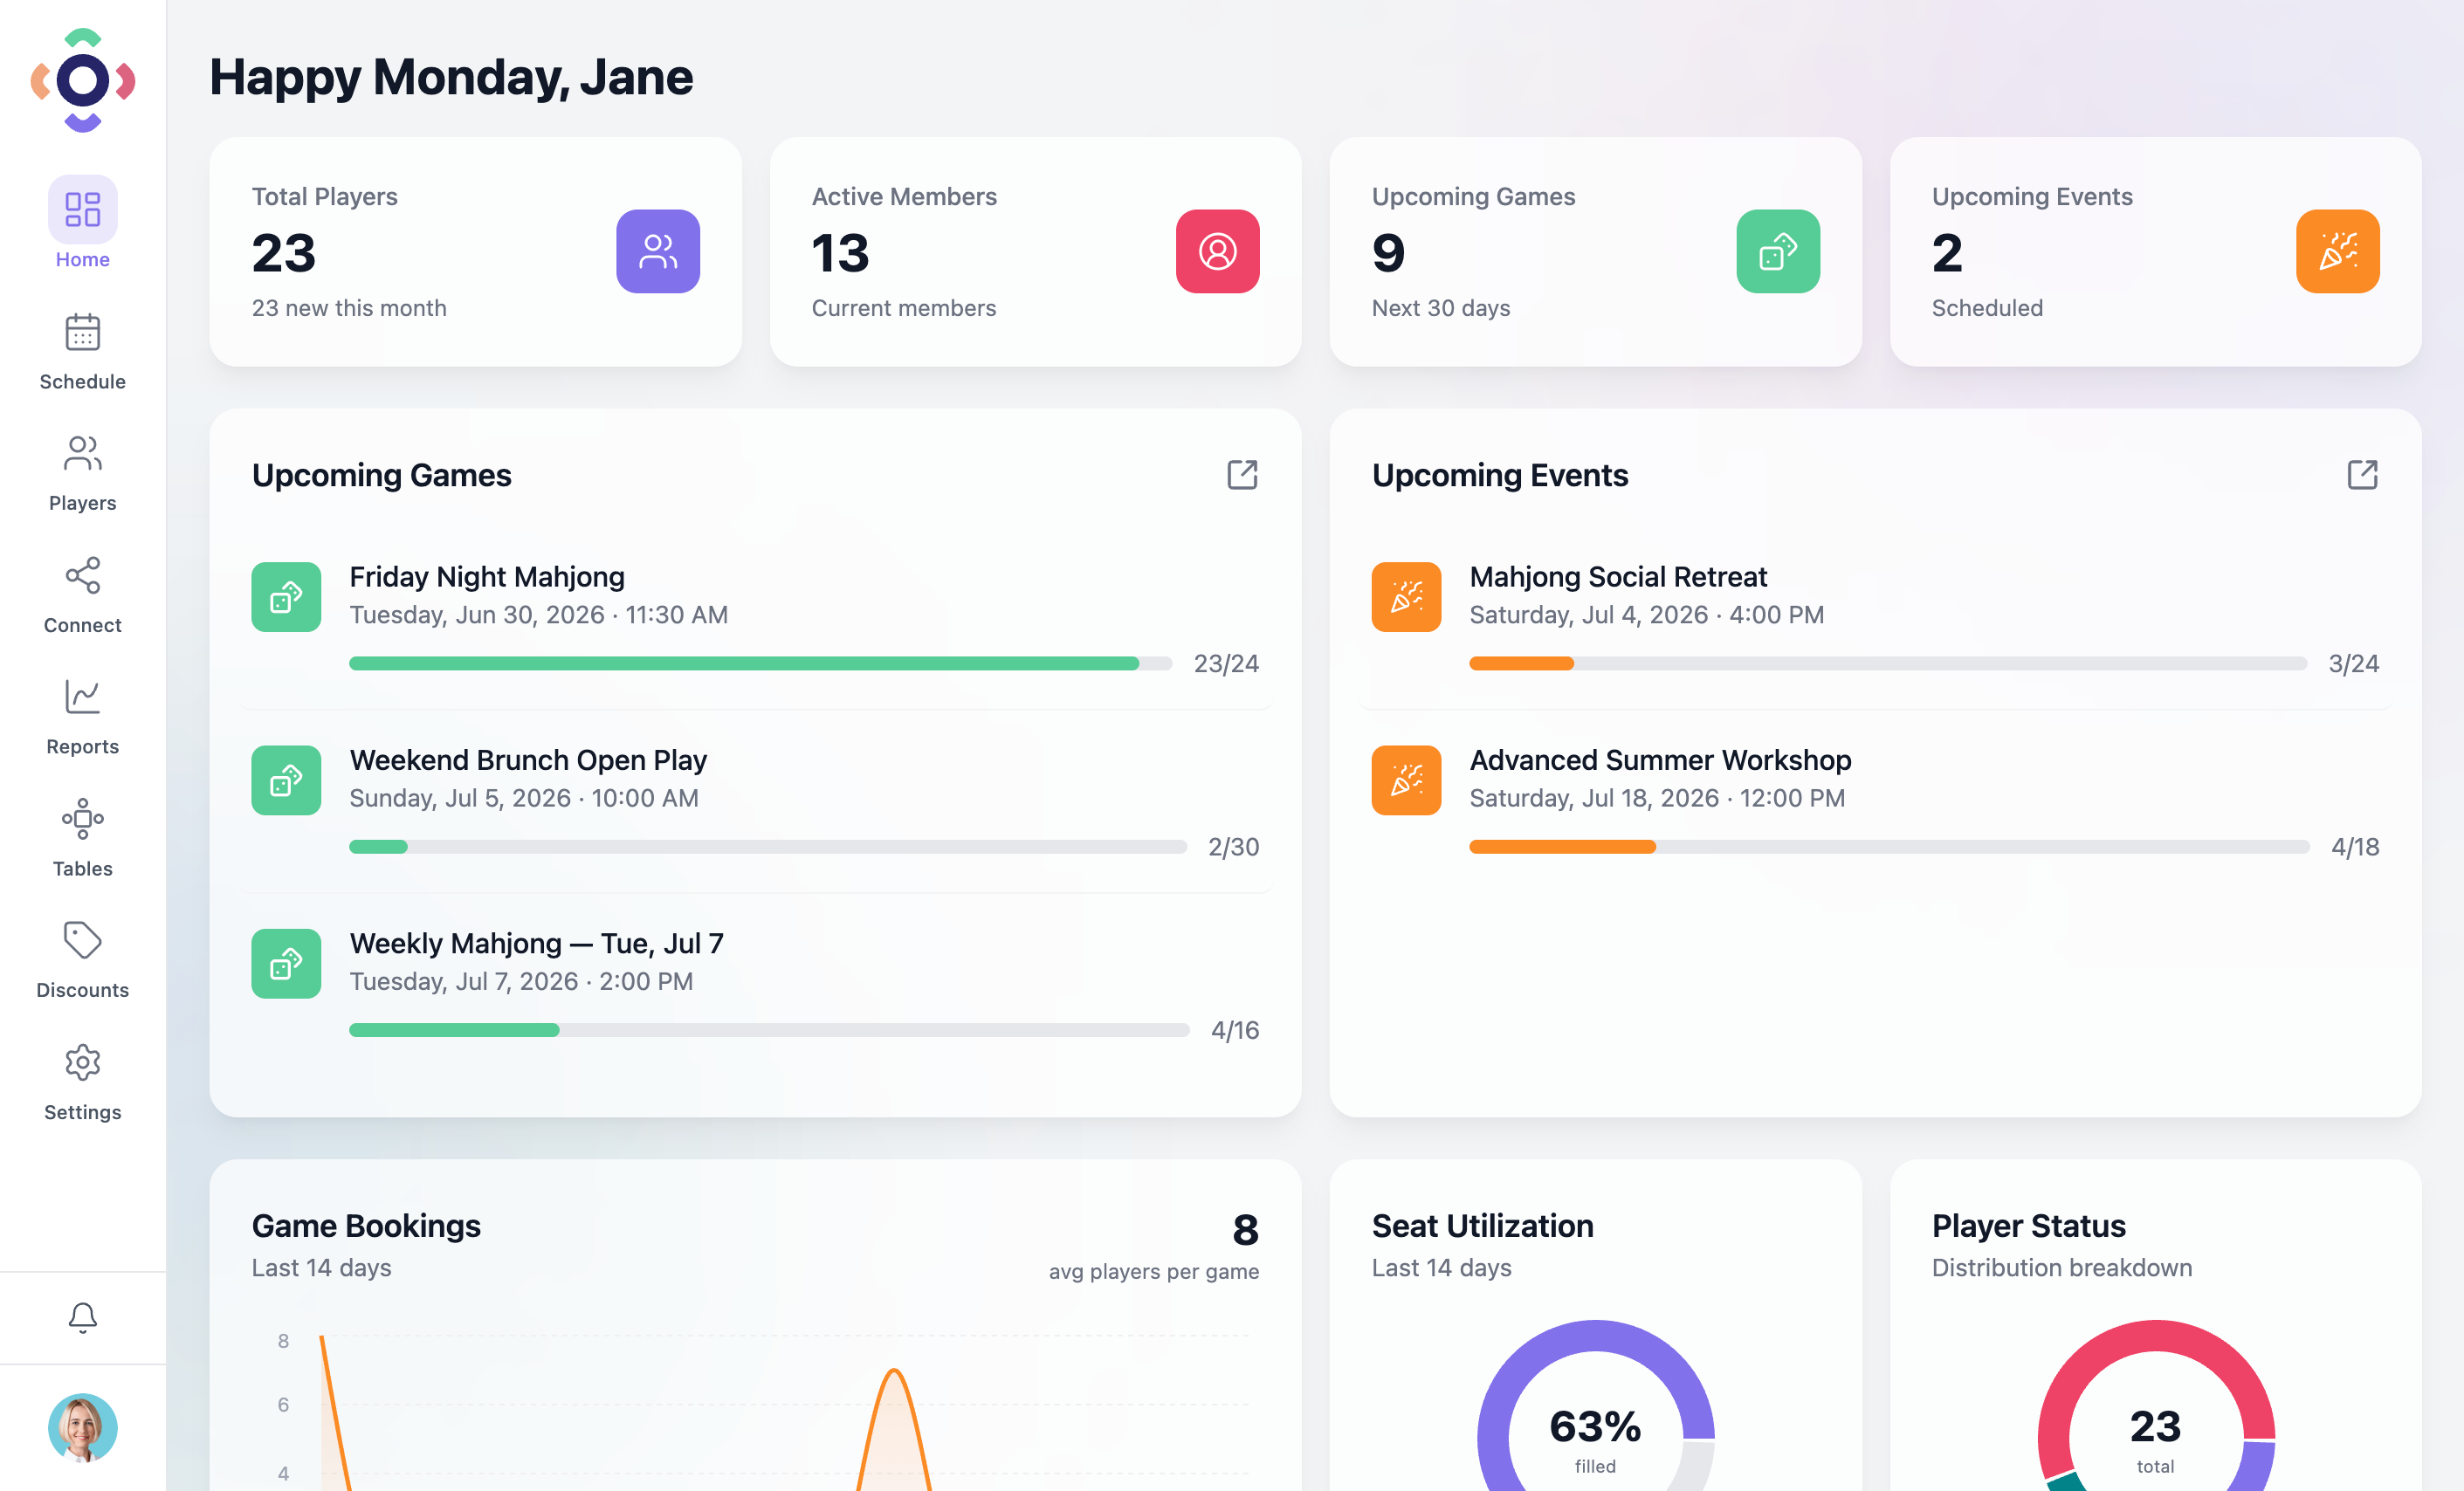Click Weekly Mahjong Tue Jul 7 dice icon
Viewport: 2464px width, 1491px height.
pyautogui.click(x=286, y=964)
